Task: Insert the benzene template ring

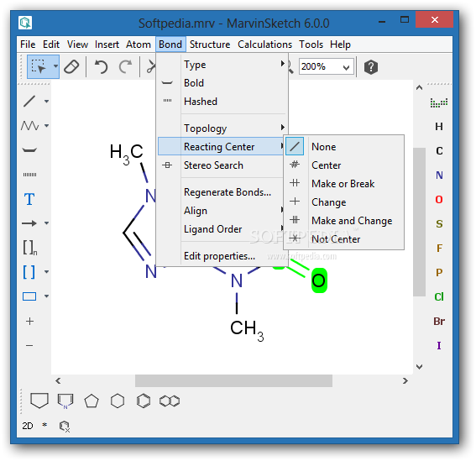Action: coord(144,401)
